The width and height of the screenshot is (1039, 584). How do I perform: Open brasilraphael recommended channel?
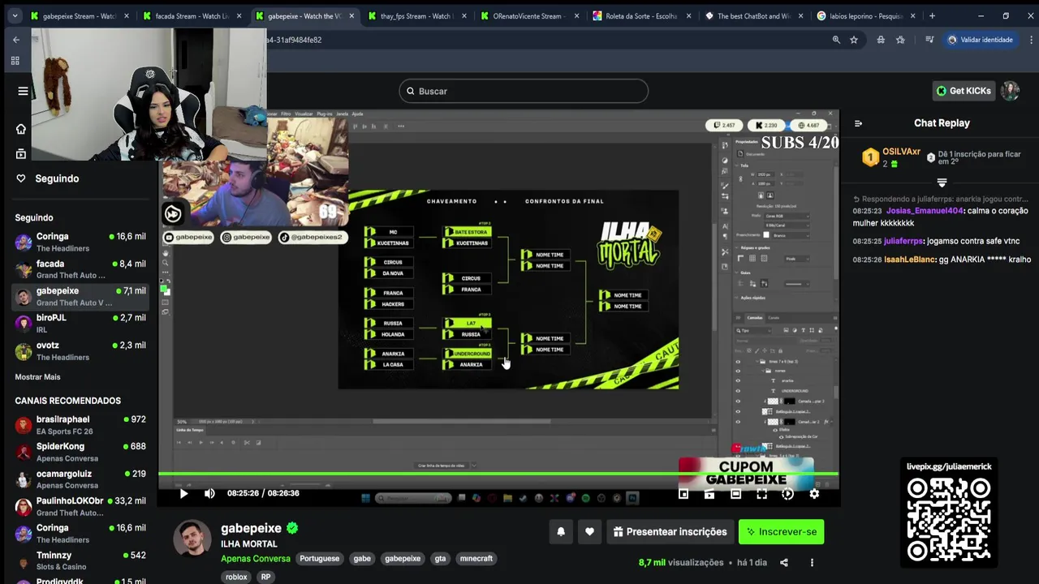(x=80, y=425)
